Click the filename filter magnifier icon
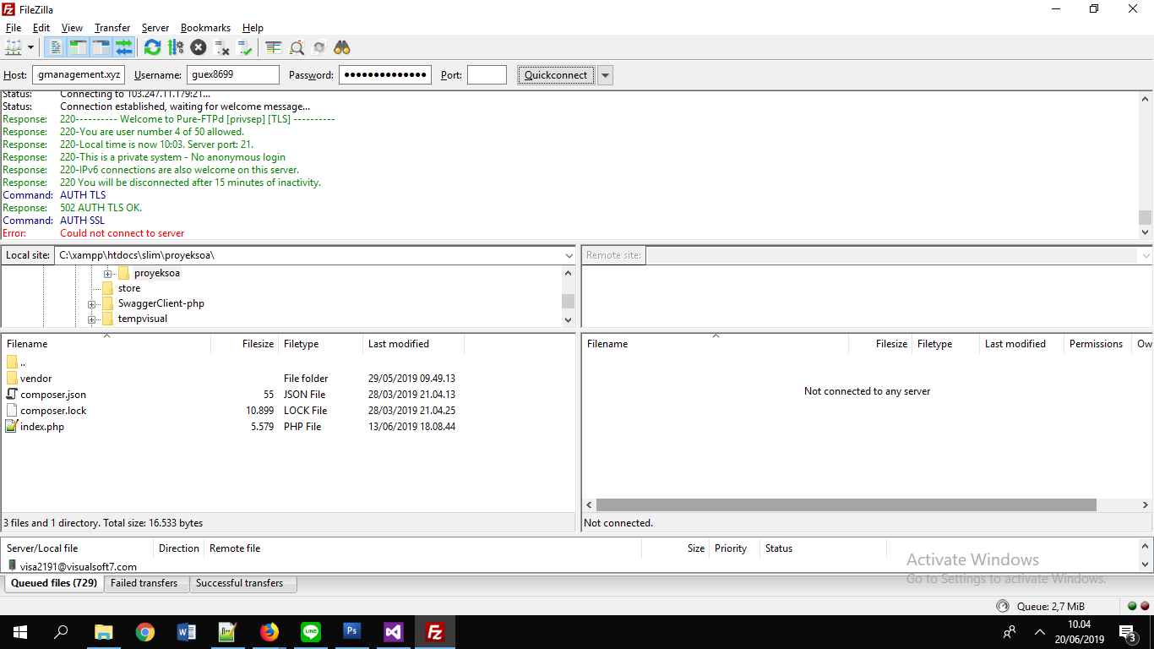Image resolution: width=1154 pixels, height=649 pixels. click(297, 47)
